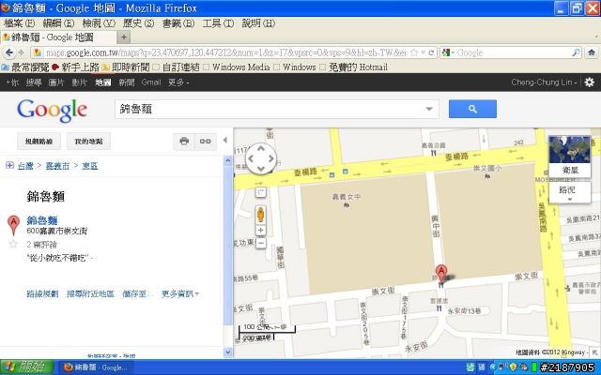Open the 工具 menu
Screen dimensions: 601x375
click(218, 23)
